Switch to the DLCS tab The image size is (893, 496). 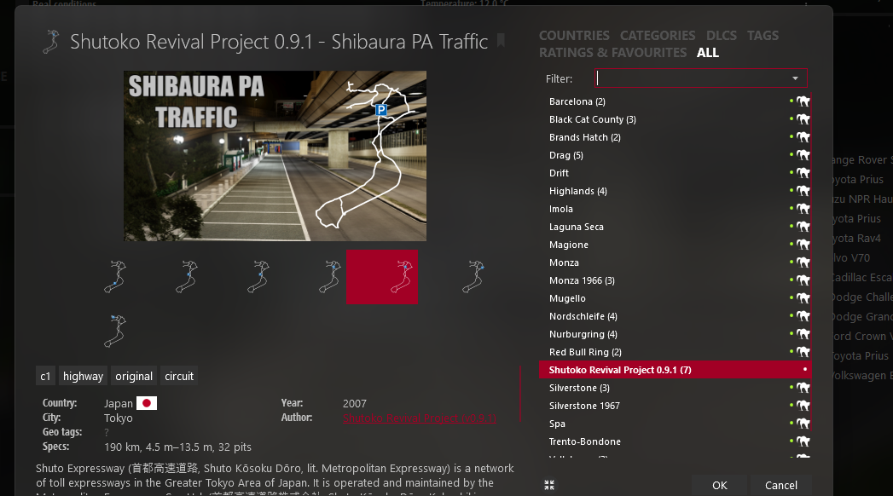pyautogui.click(x=722, y=35)
